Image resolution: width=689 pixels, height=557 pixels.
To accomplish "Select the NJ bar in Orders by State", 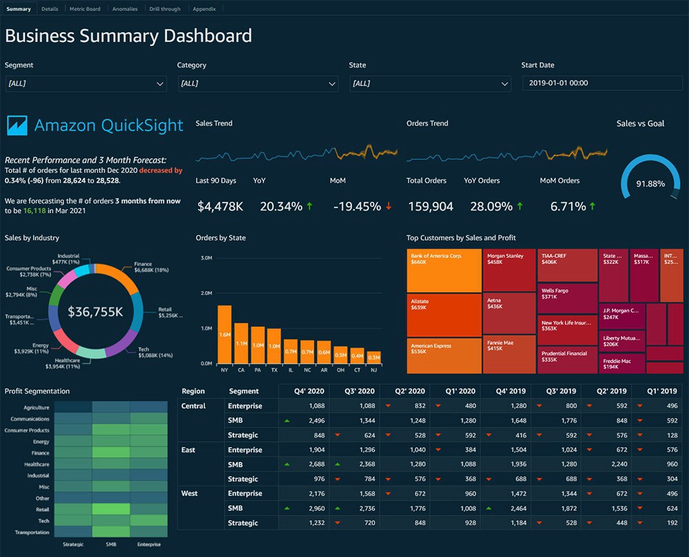I will point(374,357).
